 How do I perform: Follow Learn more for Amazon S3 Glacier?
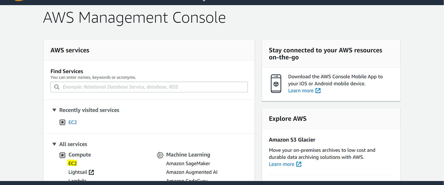(x=281, y=164)
